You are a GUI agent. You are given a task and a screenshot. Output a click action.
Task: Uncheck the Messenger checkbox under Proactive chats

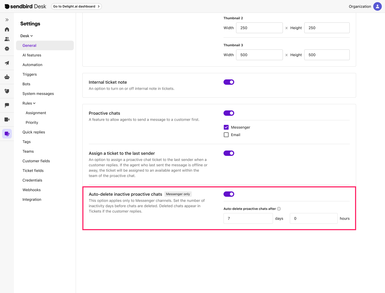(x=226, y=127)
